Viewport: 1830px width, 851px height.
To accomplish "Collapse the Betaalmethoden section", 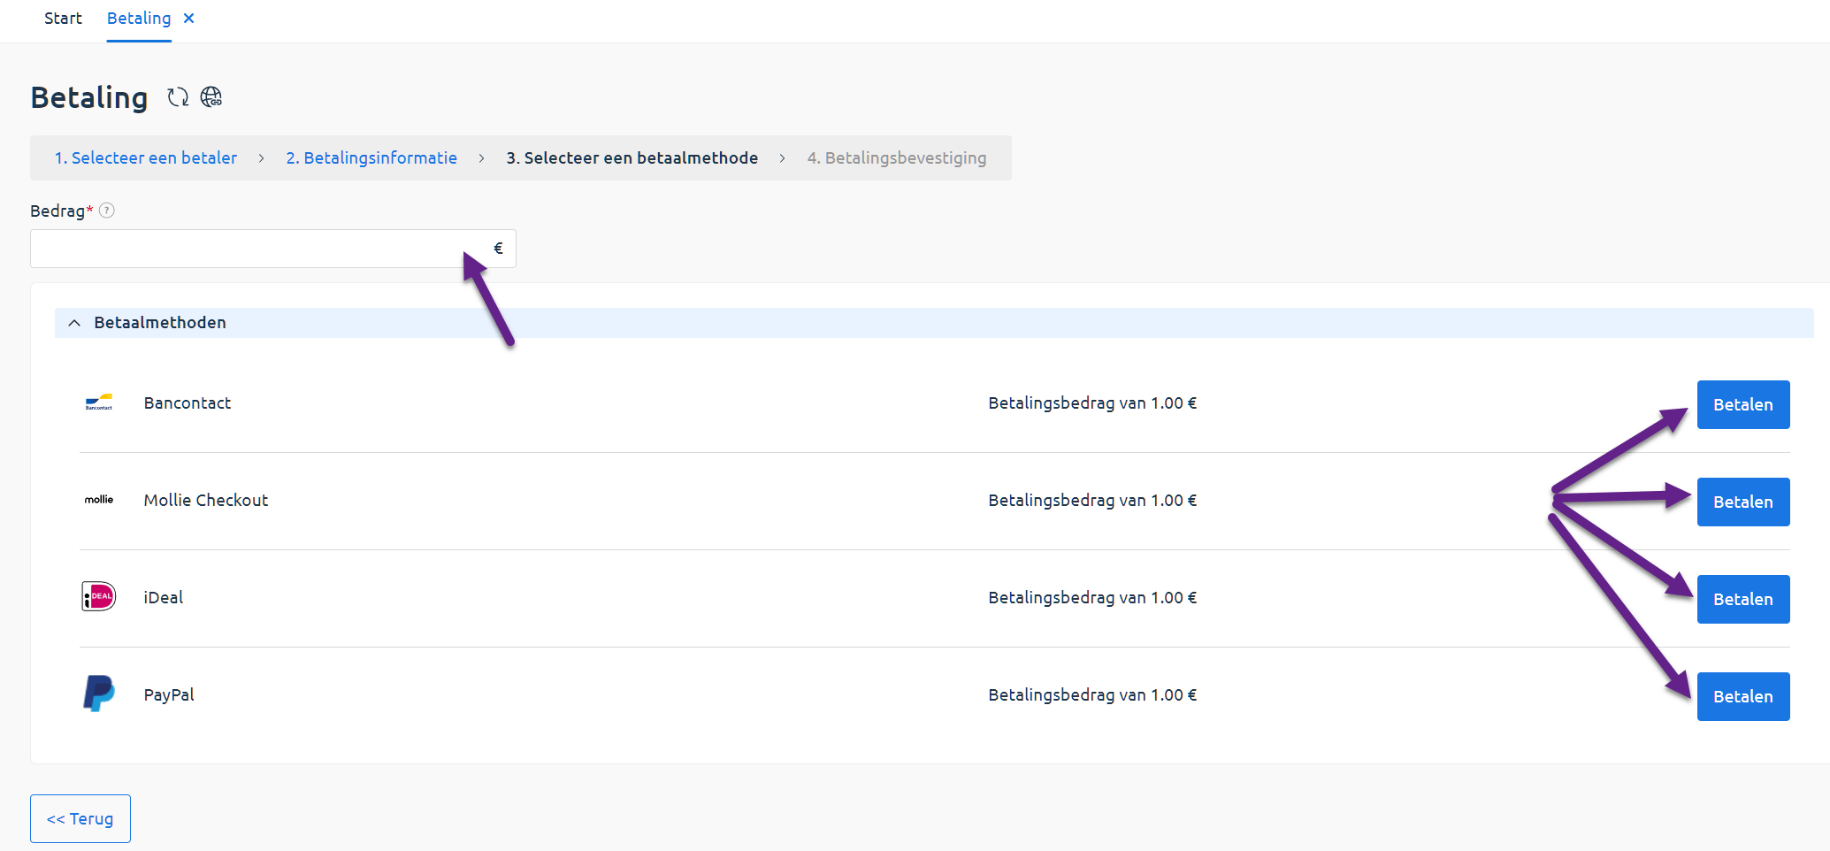I will click(74, 322).
